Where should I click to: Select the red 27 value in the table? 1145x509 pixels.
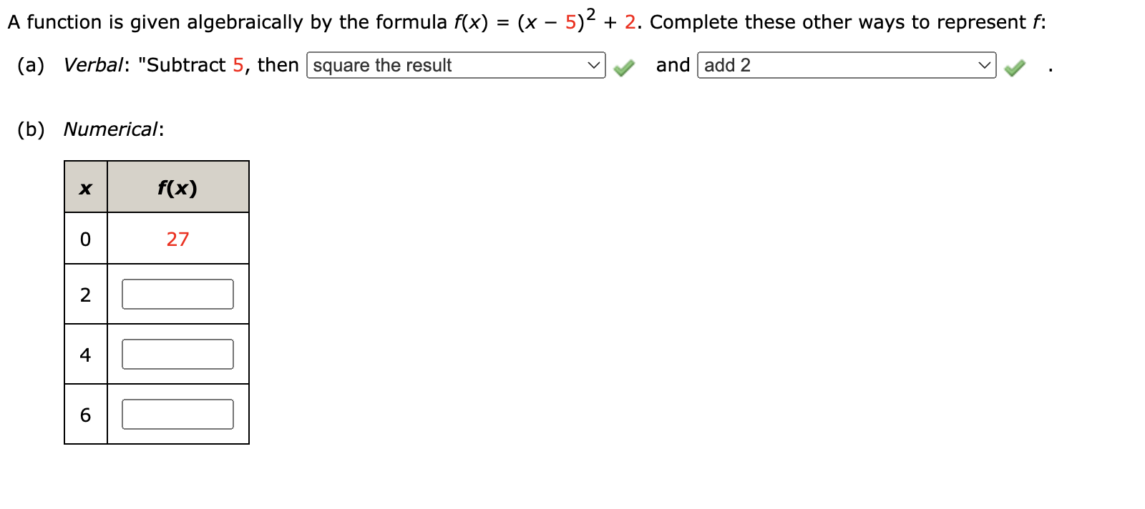click(178, 239)
